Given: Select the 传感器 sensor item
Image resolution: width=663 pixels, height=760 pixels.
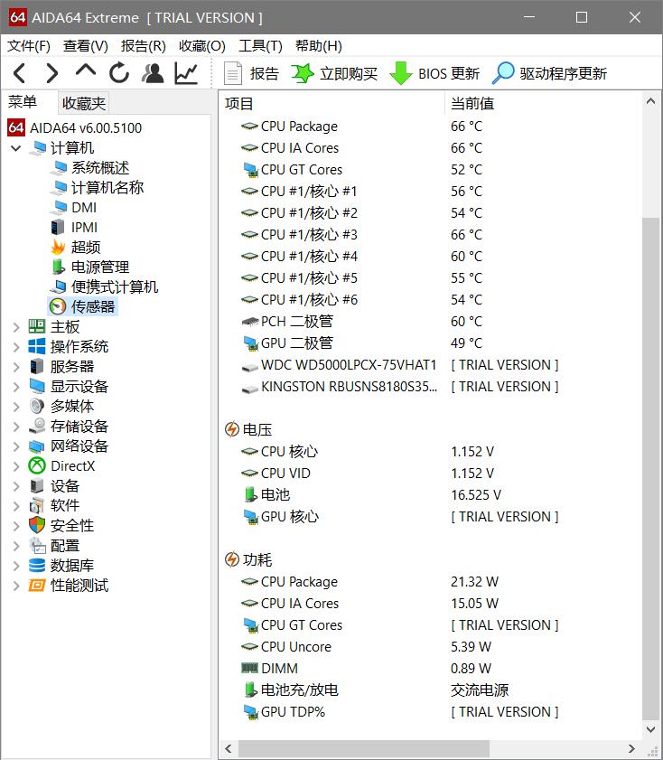Looking at the screenshot, I should point(92,307).
